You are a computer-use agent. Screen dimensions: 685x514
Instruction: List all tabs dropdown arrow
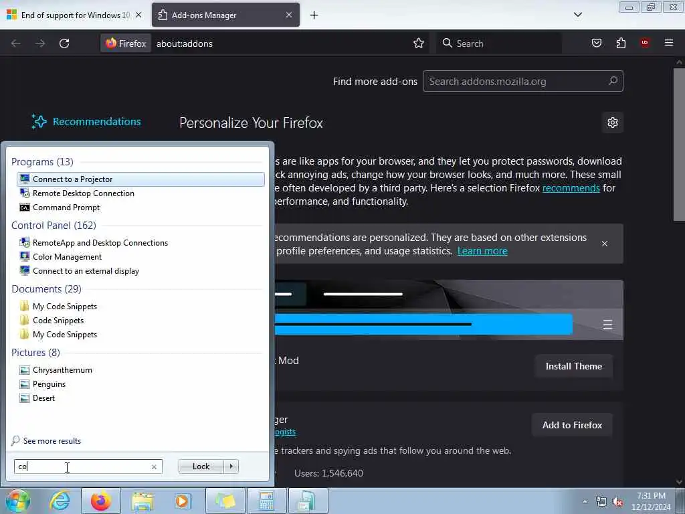(577, 15)
